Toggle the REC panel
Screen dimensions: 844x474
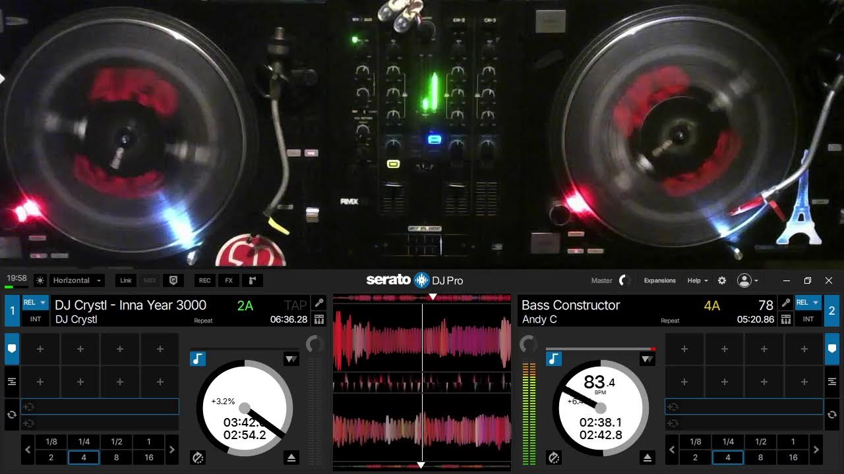205,280
